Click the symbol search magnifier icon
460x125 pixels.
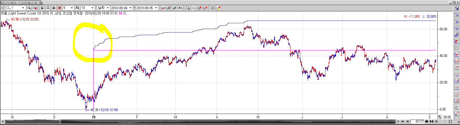tap(29, 8)
